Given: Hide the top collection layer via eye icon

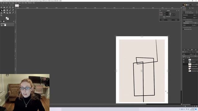Looking at the screenshot, I should tap(184, 60).
